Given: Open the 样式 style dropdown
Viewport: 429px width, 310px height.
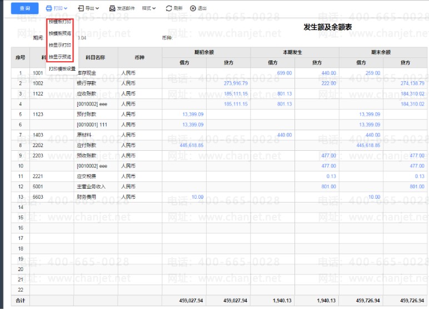Looking at the screenshot, I should click(149, 8).
